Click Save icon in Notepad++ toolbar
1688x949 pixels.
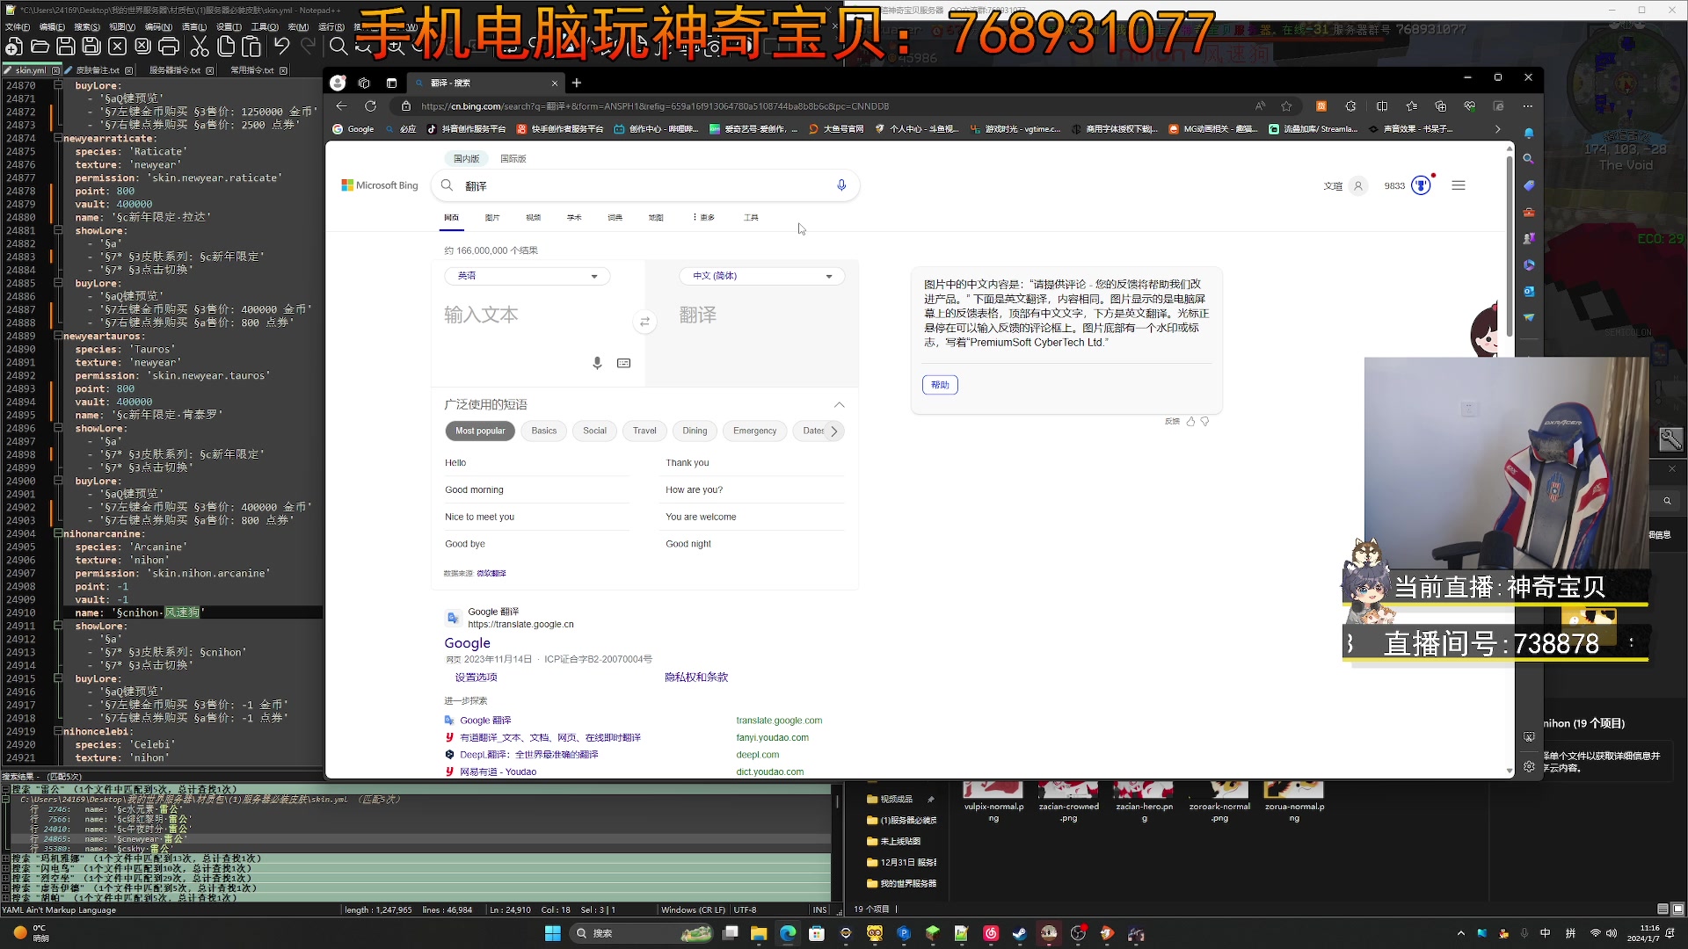pos(65,47)
